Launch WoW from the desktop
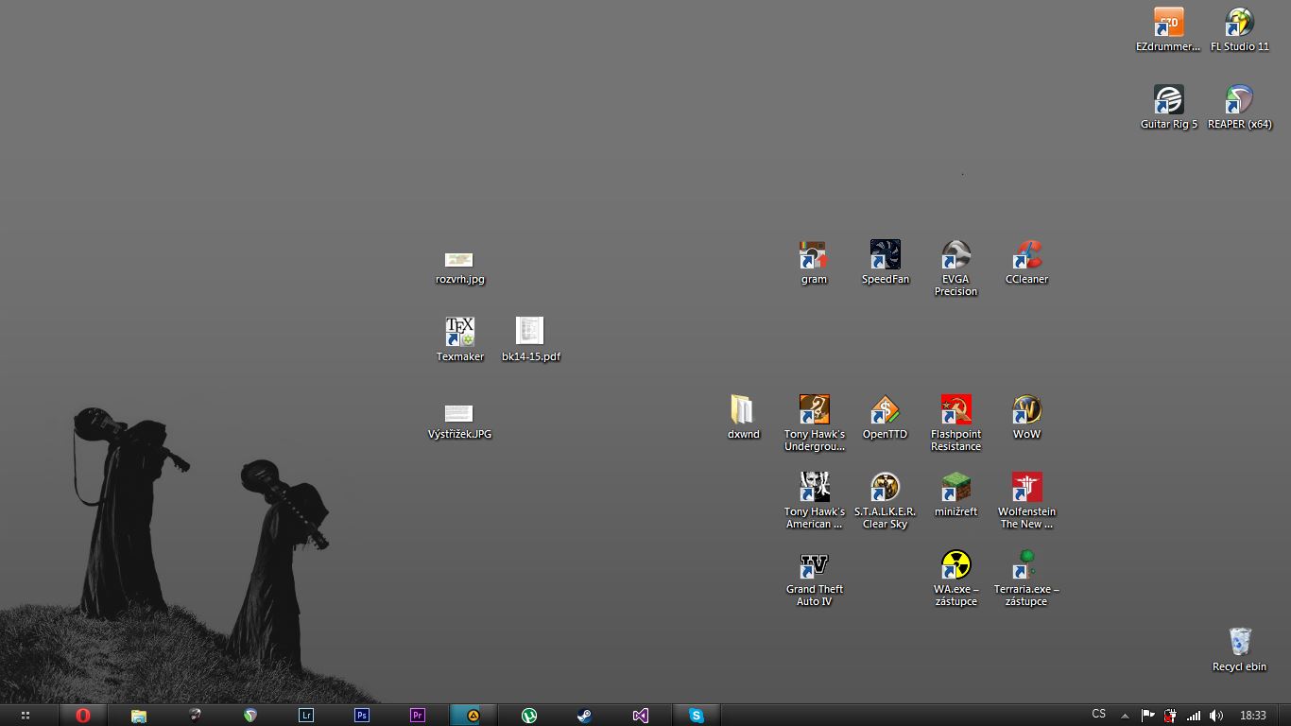The height and width of the screenshot is (726, 1291). [x=1026, y=417]
